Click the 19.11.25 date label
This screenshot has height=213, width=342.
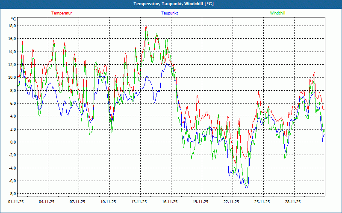pos(200,202)
